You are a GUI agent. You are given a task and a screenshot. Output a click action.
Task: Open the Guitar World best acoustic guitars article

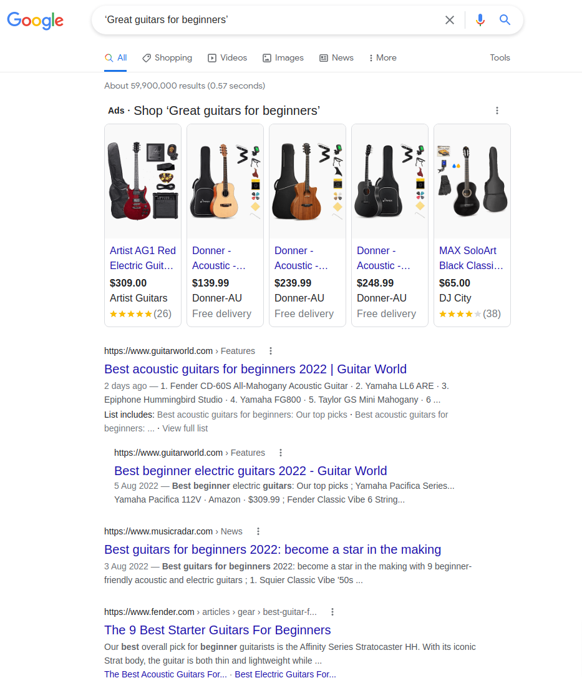click(x=255, y=369)
